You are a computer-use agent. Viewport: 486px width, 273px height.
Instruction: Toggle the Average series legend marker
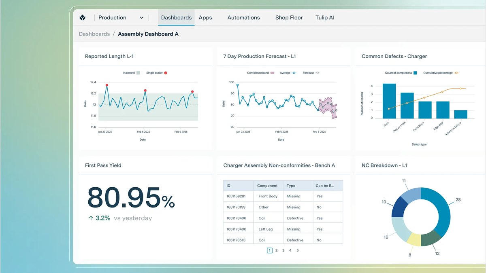point(294,73)
